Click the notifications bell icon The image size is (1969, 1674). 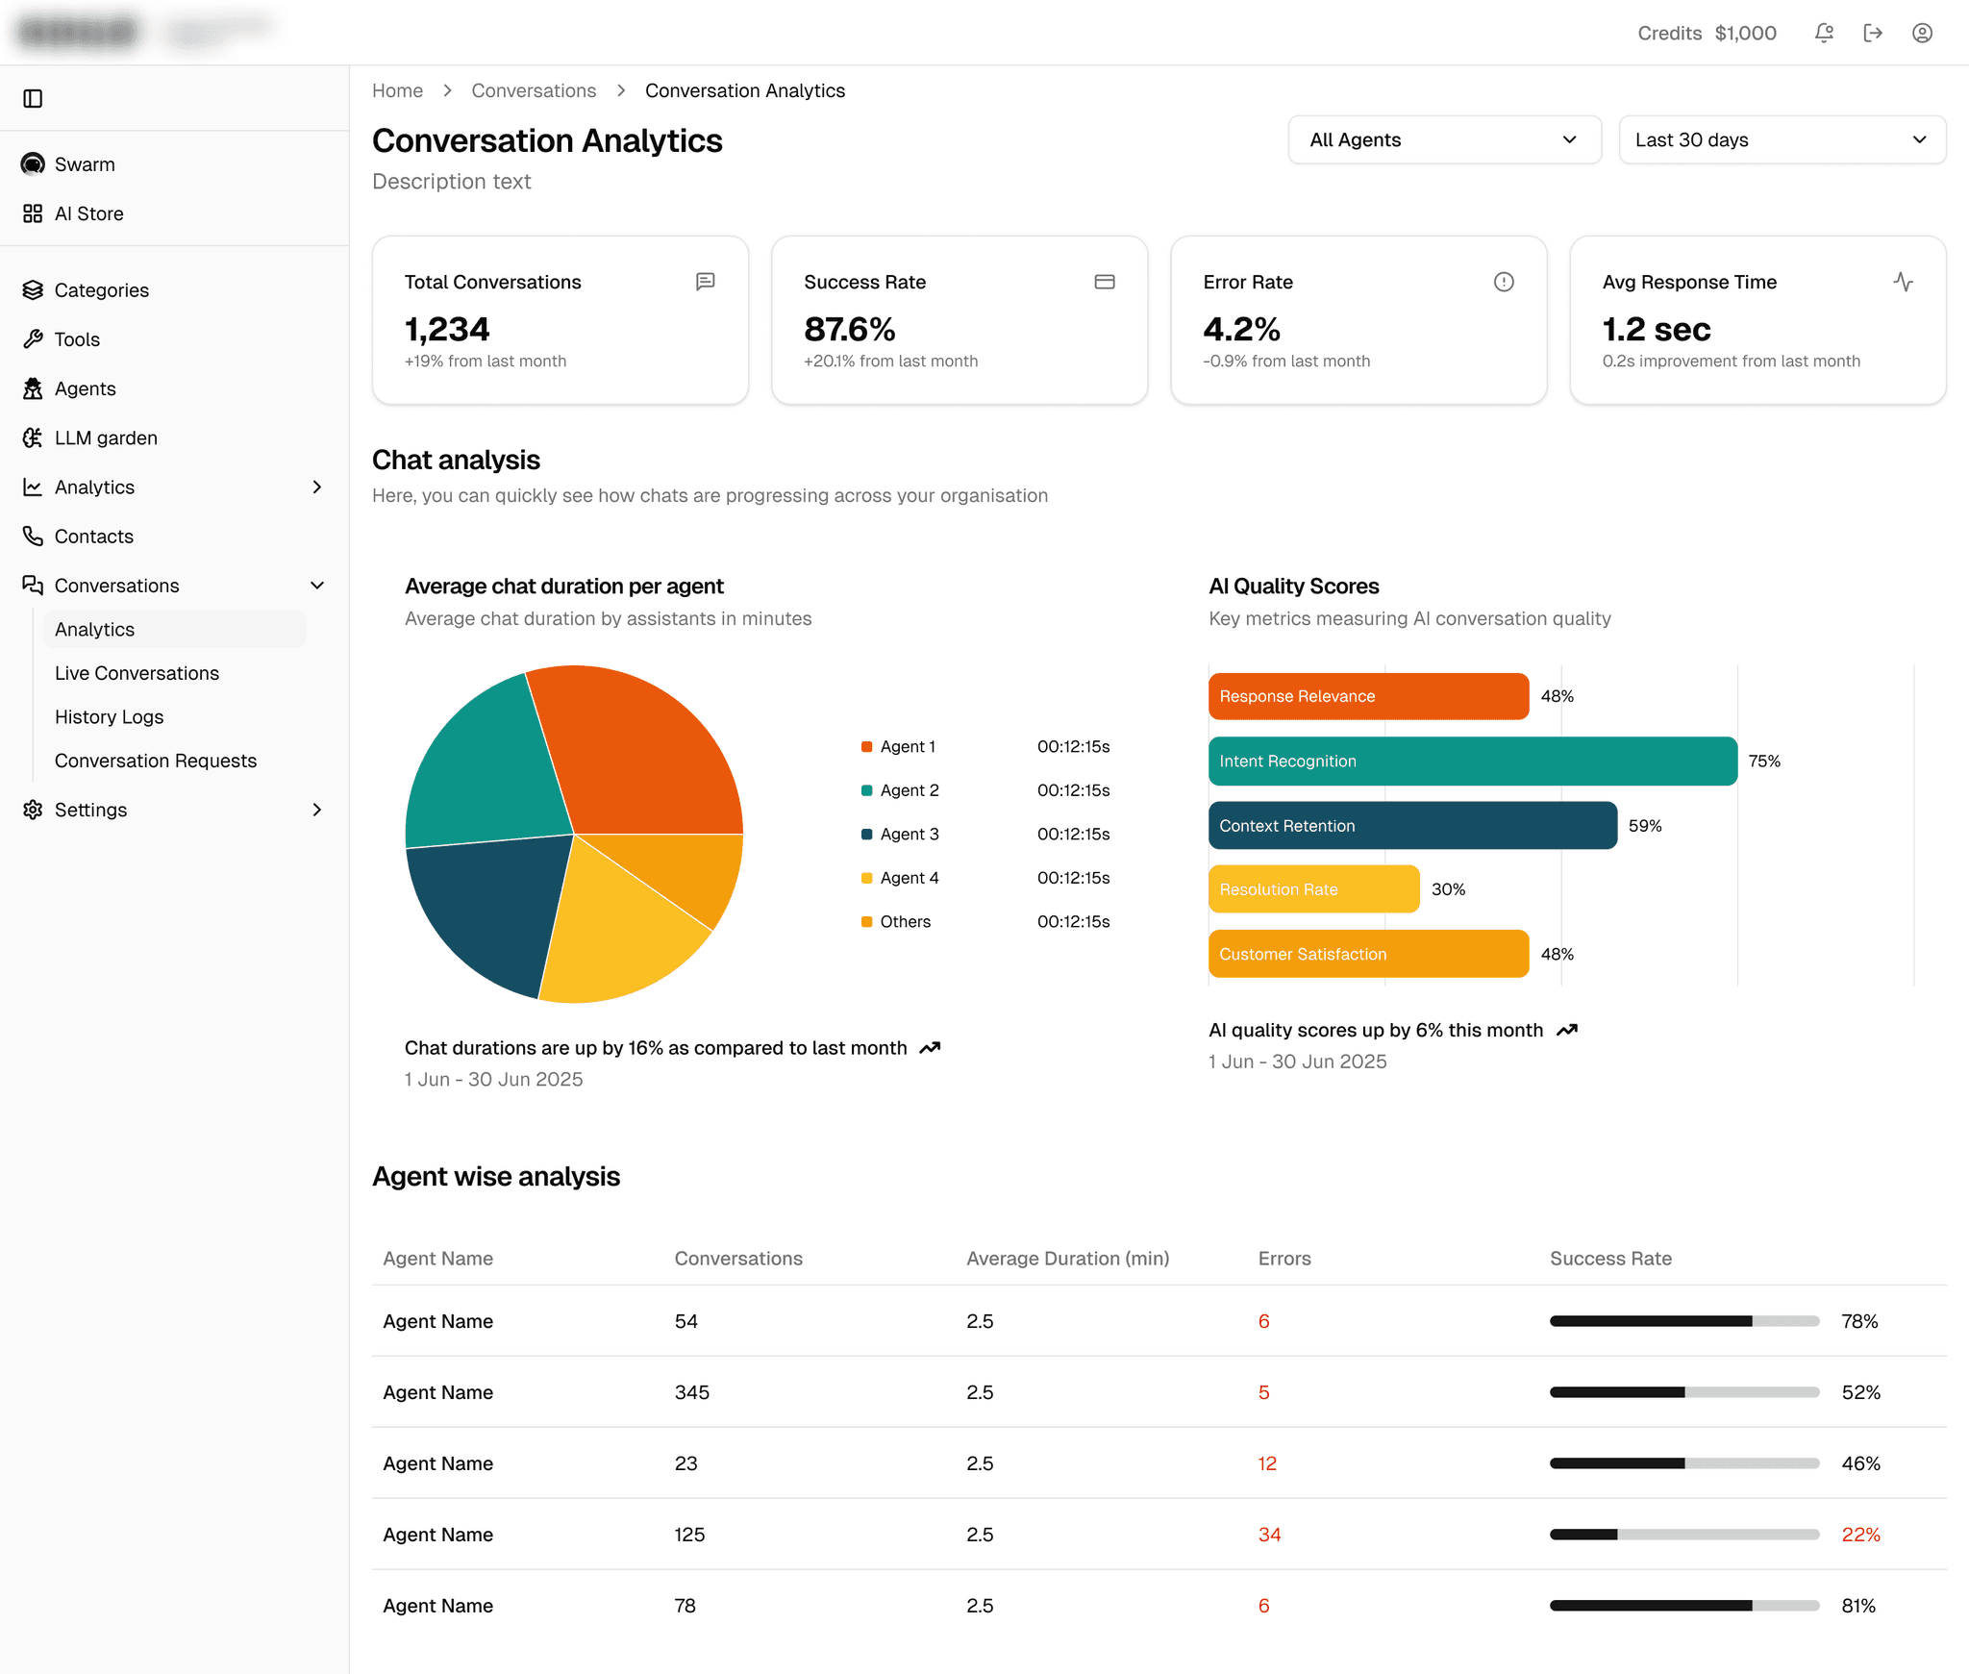coord(1824,33)
